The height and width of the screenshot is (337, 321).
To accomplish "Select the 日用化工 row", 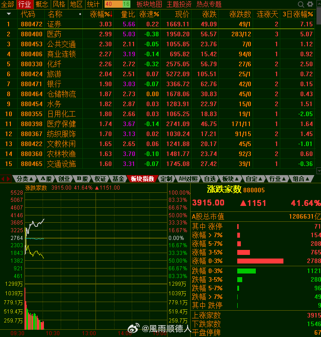I will pos(158,114).
